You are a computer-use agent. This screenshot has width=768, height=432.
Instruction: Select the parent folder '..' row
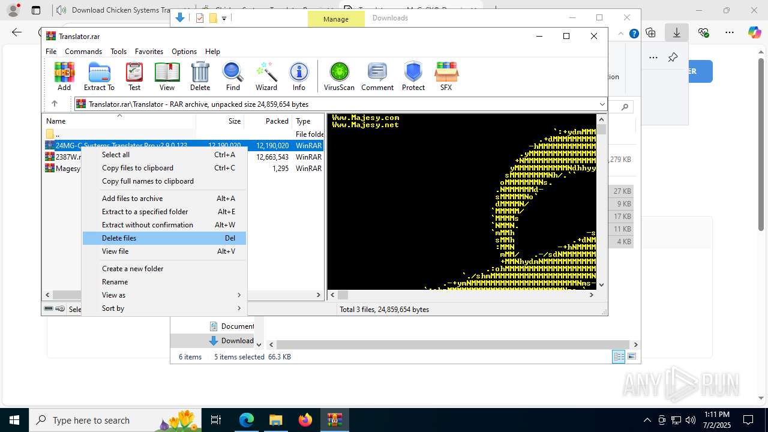184,134
